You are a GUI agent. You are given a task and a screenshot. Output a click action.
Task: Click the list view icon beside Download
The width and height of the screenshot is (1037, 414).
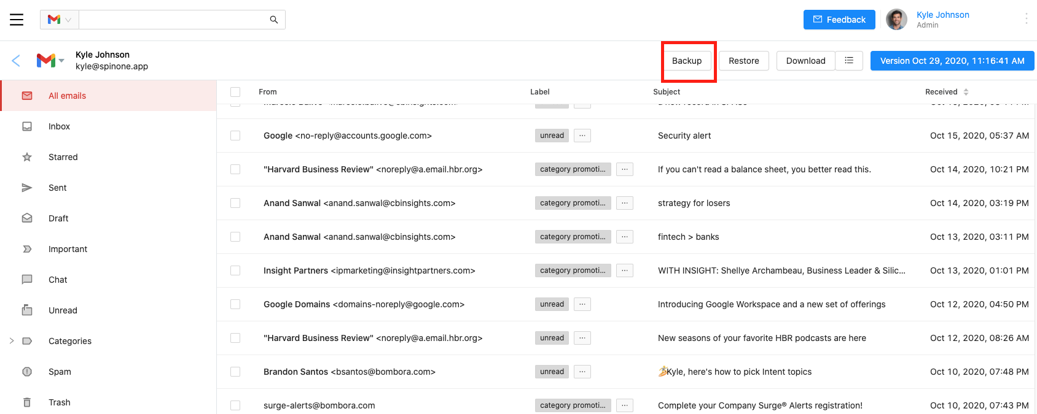[849, 61]
